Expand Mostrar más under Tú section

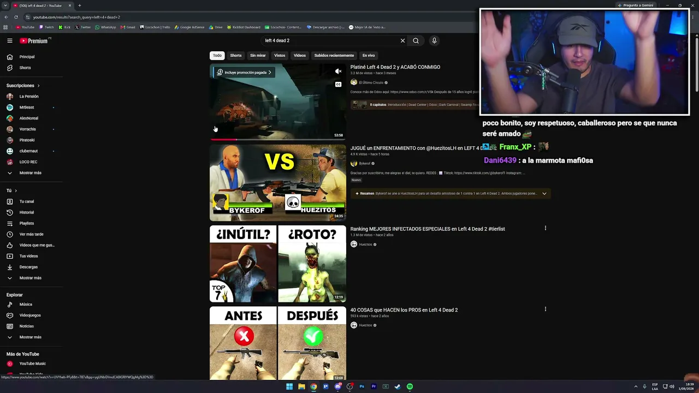(x=31, y=278)
